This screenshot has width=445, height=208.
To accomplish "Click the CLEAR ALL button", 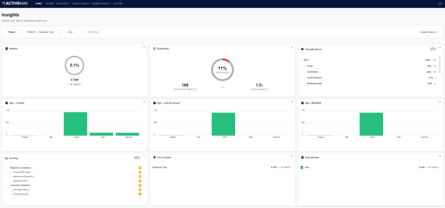I will (93, 32).
